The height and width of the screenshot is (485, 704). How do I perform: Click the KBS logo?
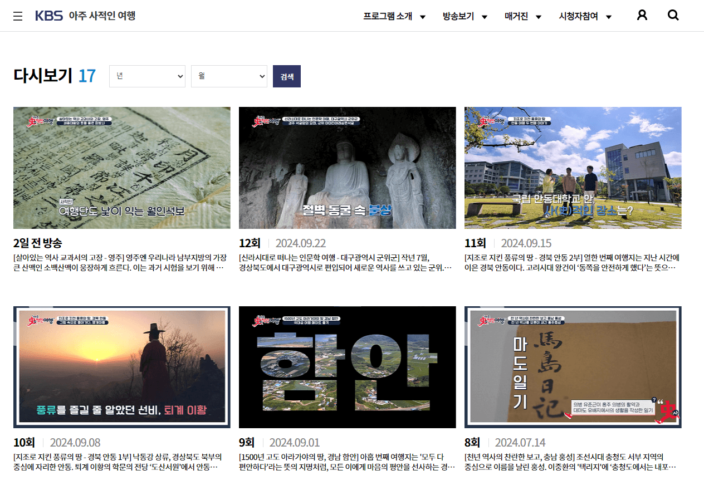click(x=49, y=16)
